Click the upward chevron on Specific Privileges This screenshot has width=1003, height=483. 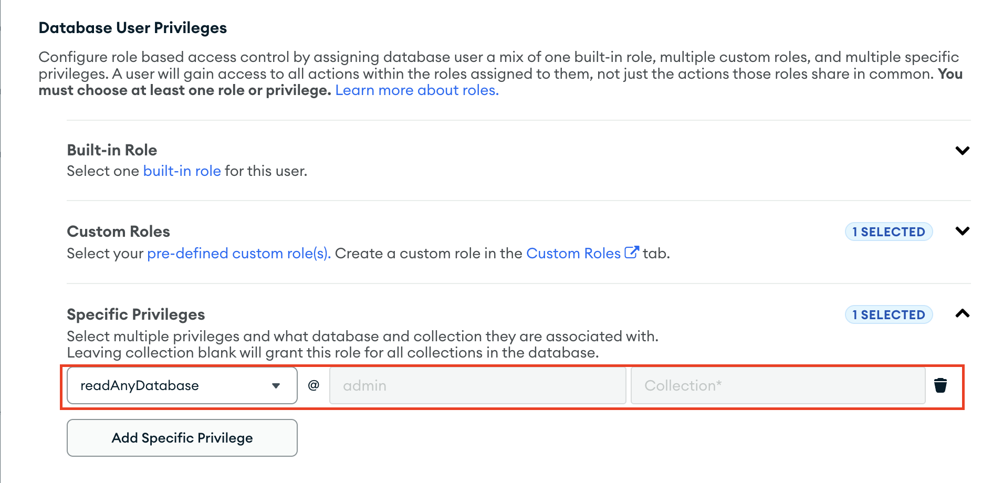[963, 314]
